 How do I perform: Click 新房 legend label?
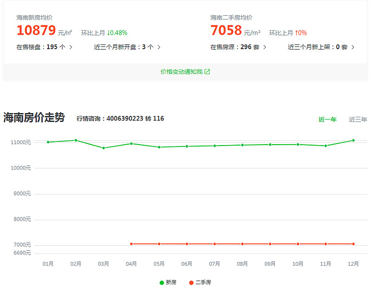pos(171,282)
